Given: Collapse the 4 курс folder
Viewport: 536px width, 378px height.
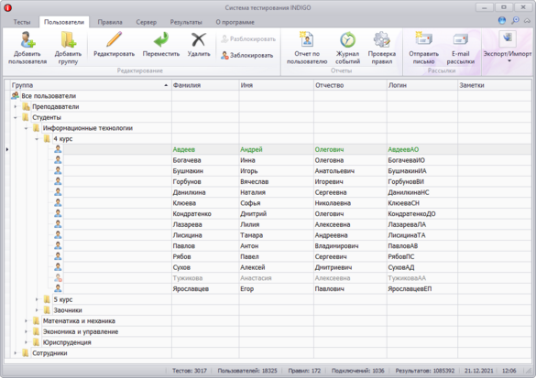Looking at the screenshot, I should pos(37,139).
